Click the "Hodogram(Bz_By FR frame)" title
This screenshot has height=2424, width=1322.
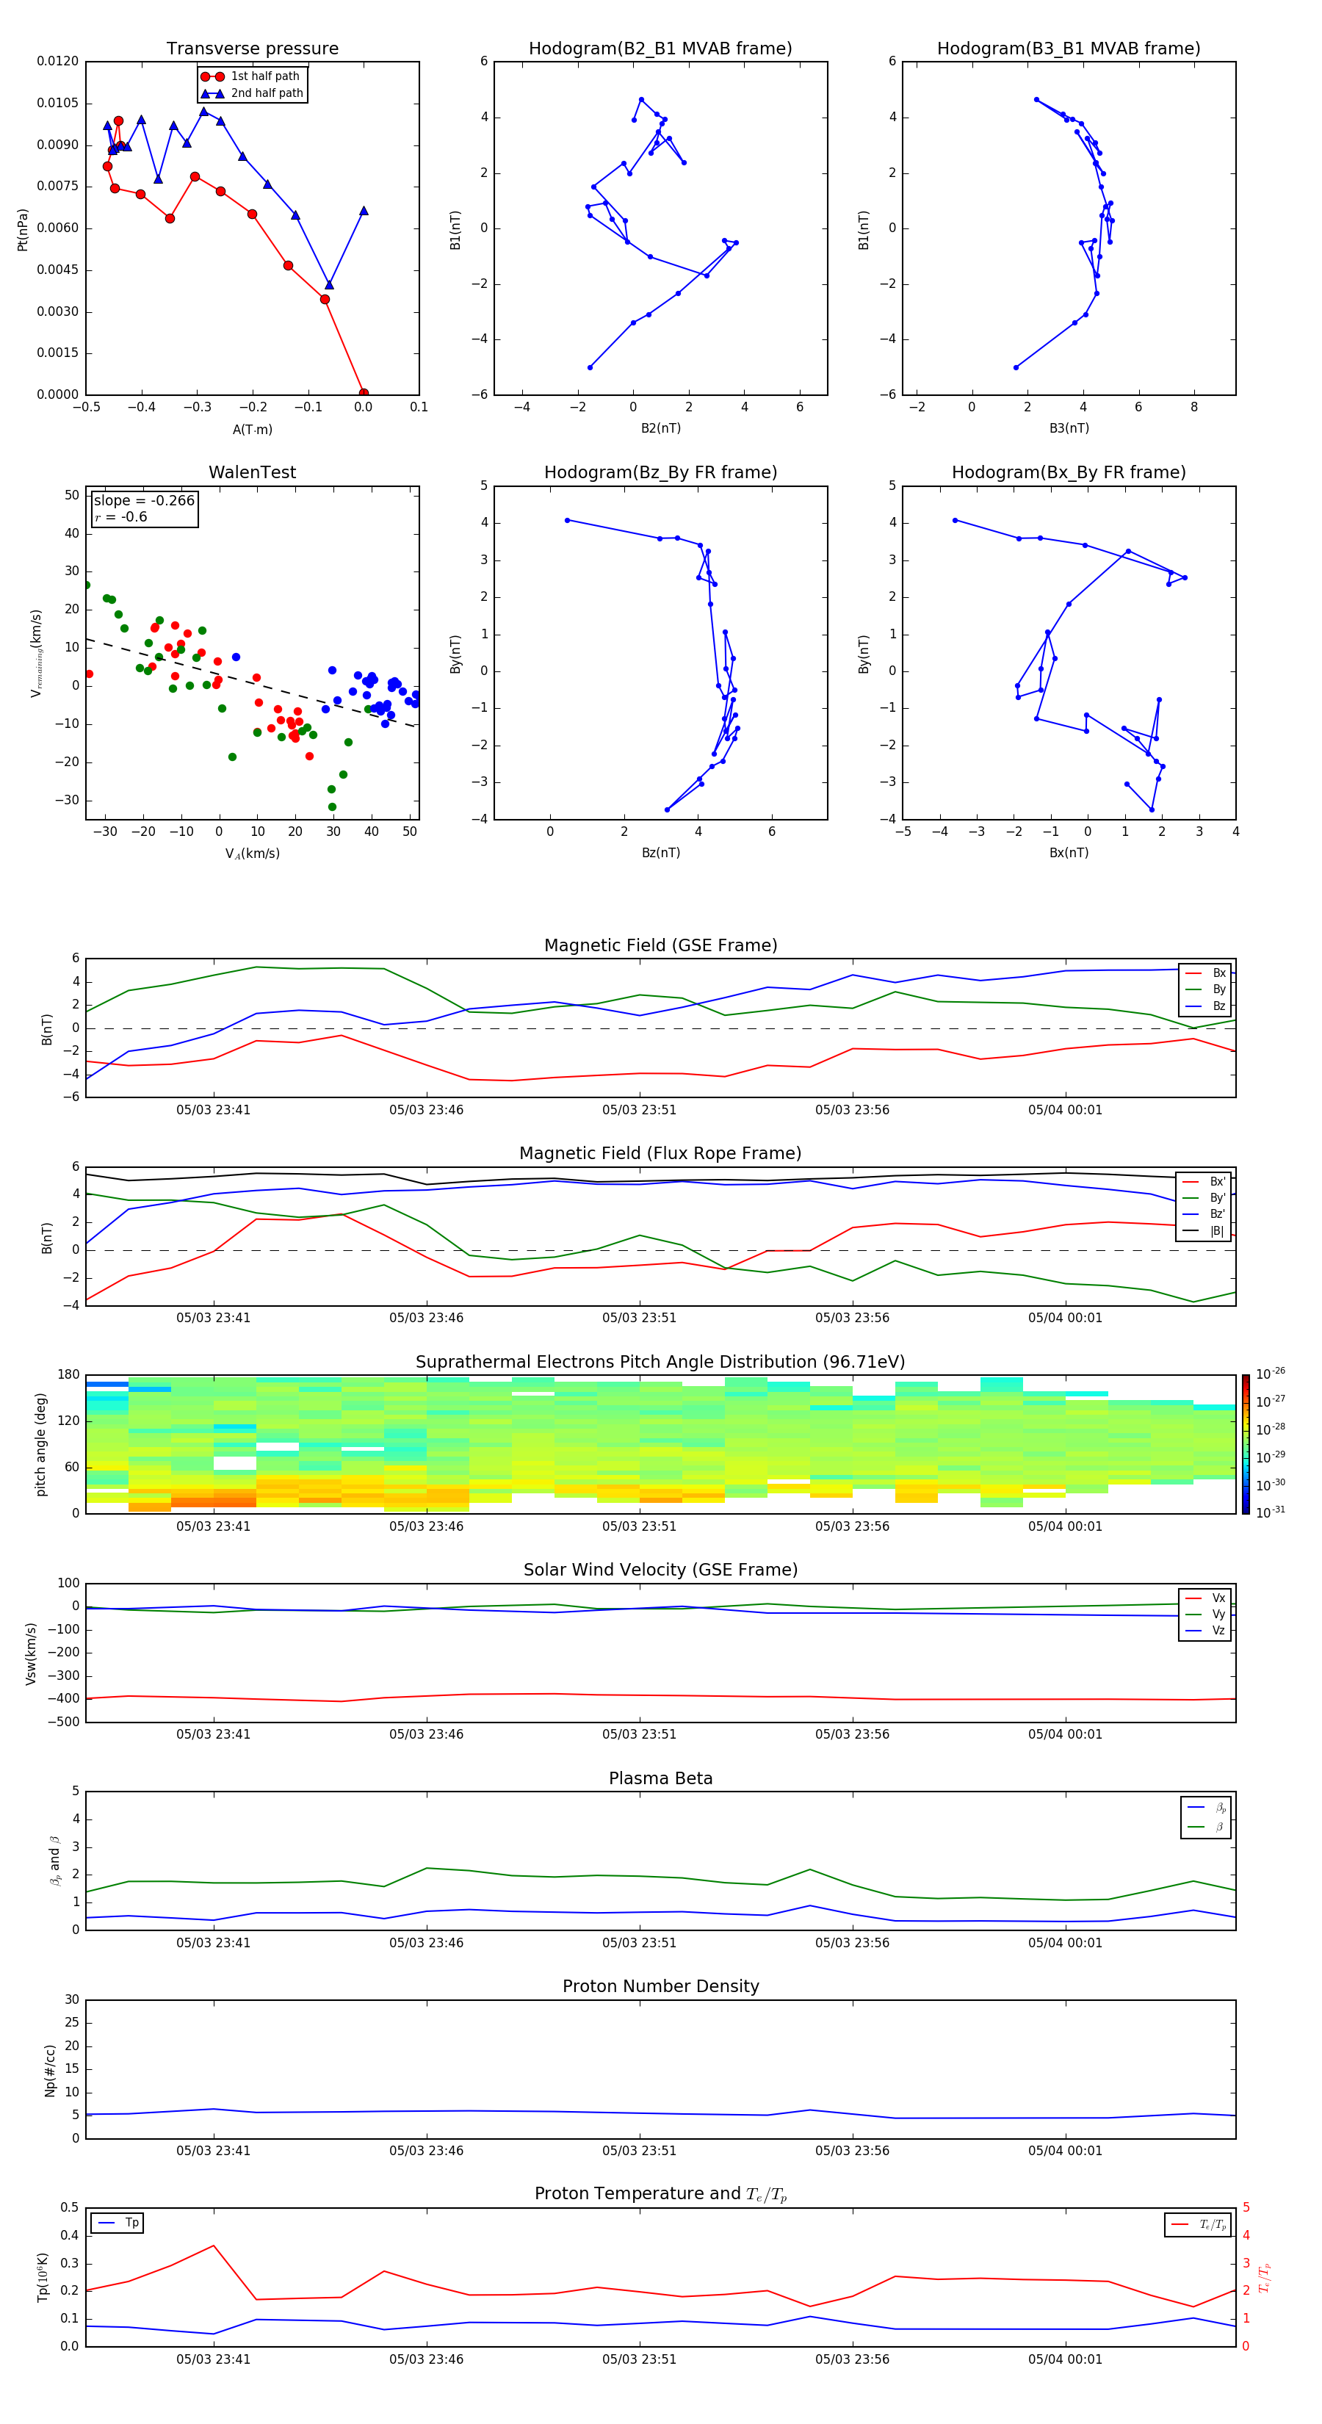(x=660, y=472)
